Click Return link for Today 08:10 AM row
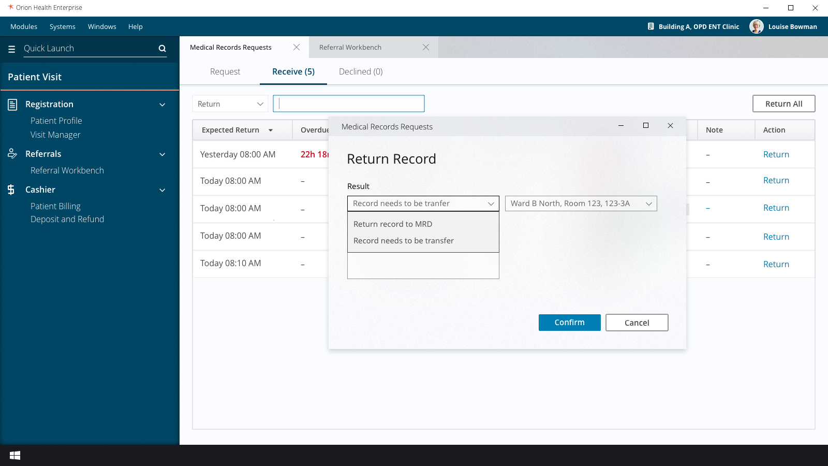Image resolution: width=828 pixels, height=466 pixels. [x=776, y=264]
